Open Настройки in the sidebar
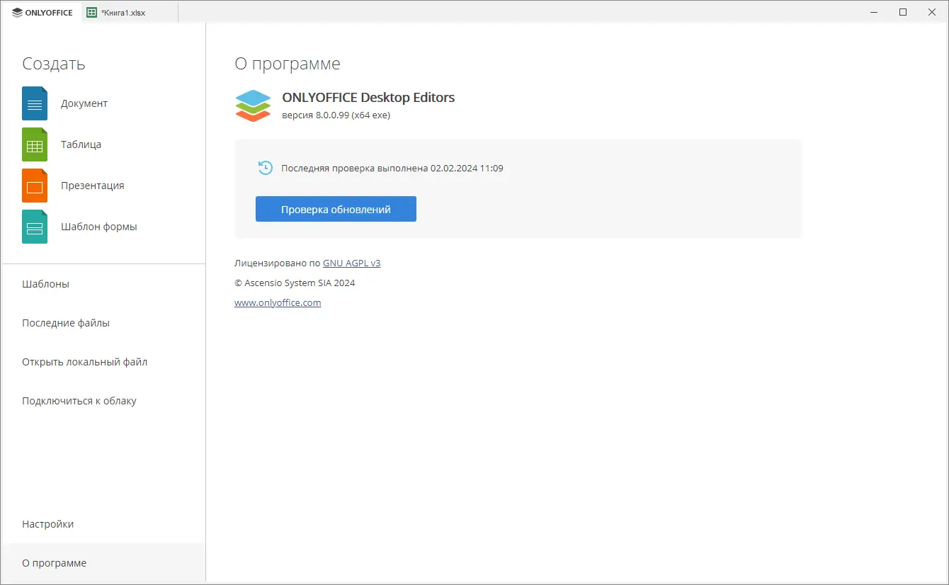The height and width of the screenshot is (585, 949). [103, 524]
